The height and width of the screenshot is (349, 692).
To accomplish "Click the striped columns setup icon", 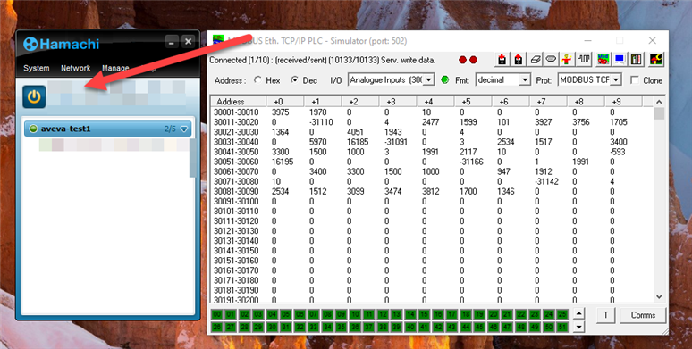I will pyautogui.click(x=636, y=60).
